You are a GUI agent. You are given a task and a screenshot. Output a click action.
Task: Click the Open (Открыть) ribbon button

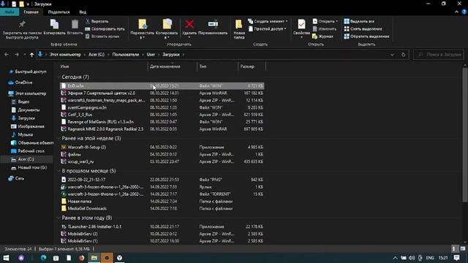click(325, 21)
